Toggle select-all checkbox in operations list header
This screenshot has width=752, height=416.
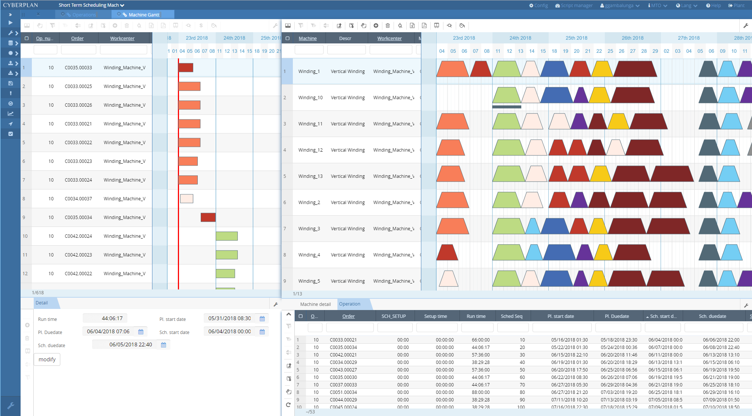point(27,38)
